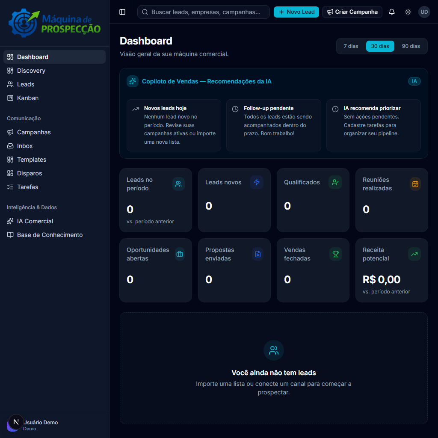Screen dimensions: 438x438
Task: Click the search magnifier icon
Action: pyautogui.click(x=145, y=12)
